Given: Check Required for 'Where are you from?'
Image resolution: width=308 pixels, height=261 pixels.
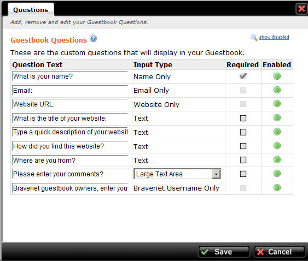Looking at the screenshot, I should point(243,160).
